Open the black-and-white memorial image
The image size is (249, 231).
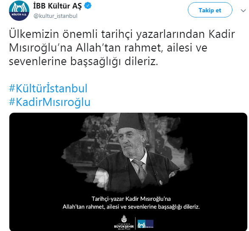(128, 172)
